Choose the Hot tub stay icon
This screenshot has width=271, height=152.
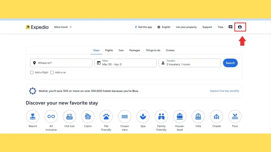click(69, 117)
